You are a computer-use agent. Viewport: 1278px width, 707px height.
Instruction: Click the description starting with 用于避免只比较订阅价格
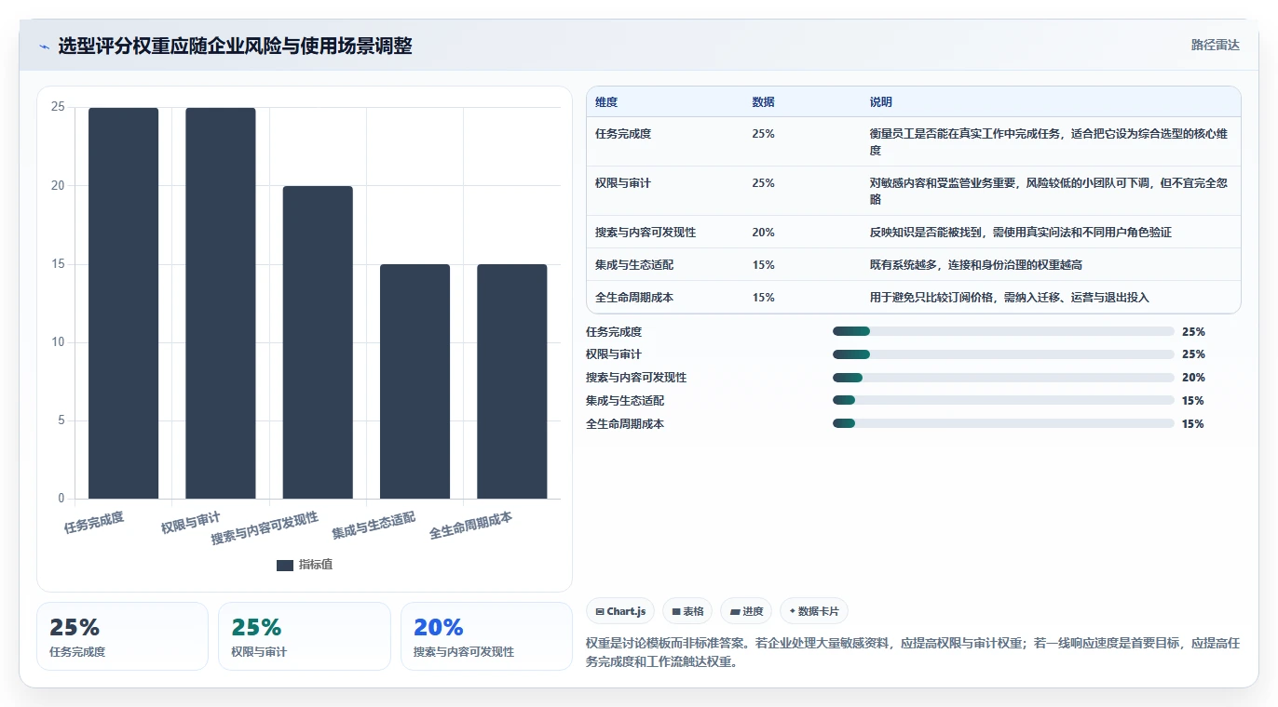click(x=1010, y=298)
